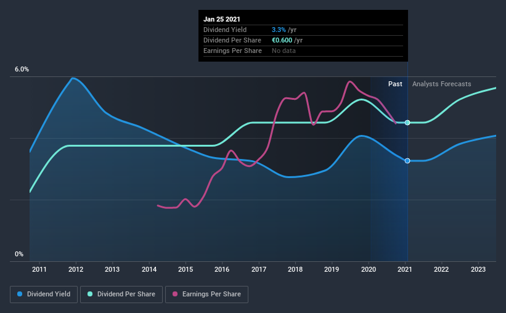Click the 0% y-axis label
This screenshot has height=313, width=506.
point(19,254)
